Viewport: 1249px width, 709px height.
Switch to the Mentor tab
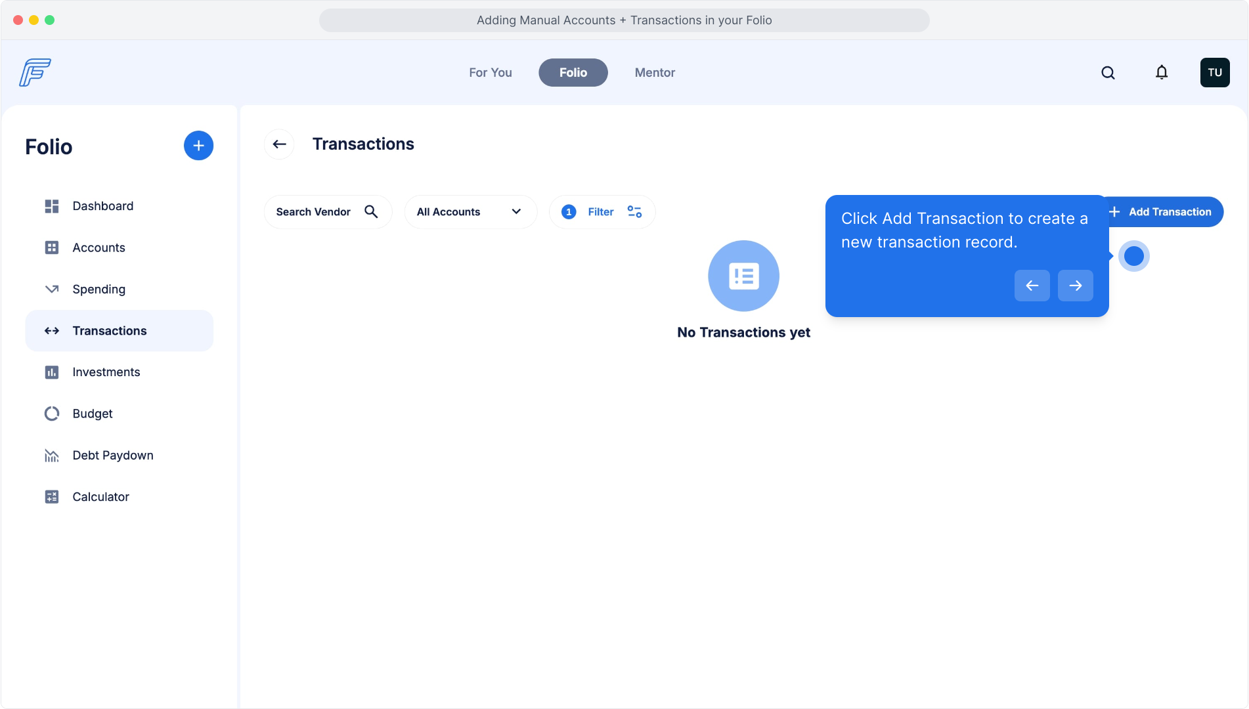pyautogui.click(x=654, y=73)
